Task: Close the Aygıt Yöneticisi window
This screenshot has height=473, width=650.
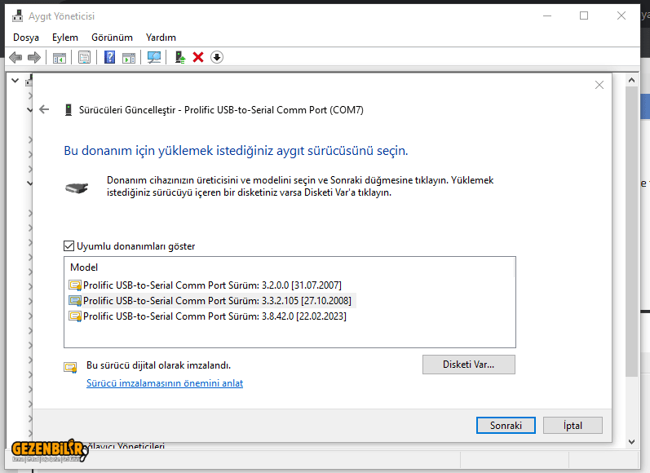Action: [x=621, y=15]
